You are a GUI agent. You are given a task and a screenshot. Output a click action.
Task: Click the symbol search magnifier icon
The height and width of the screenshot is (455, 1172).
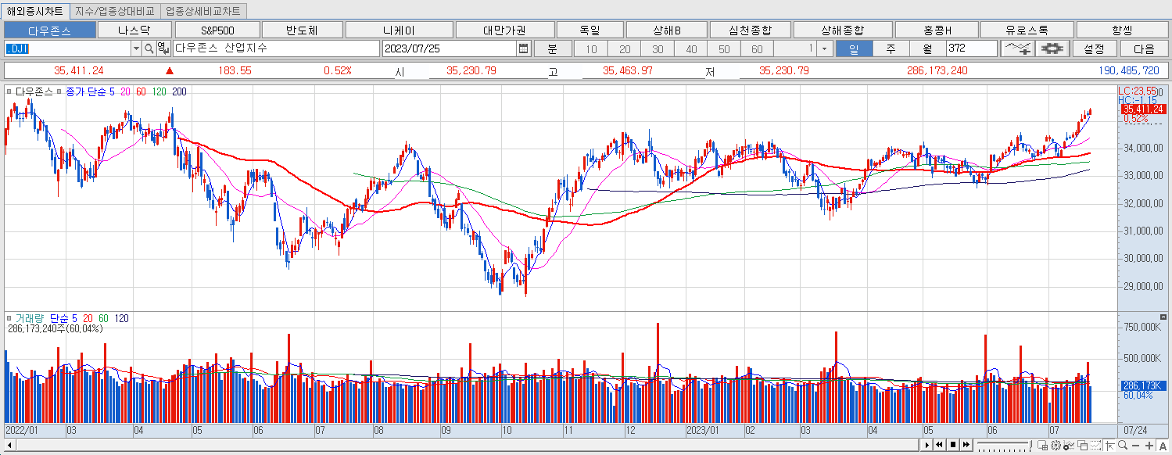(x=149, y=48)
